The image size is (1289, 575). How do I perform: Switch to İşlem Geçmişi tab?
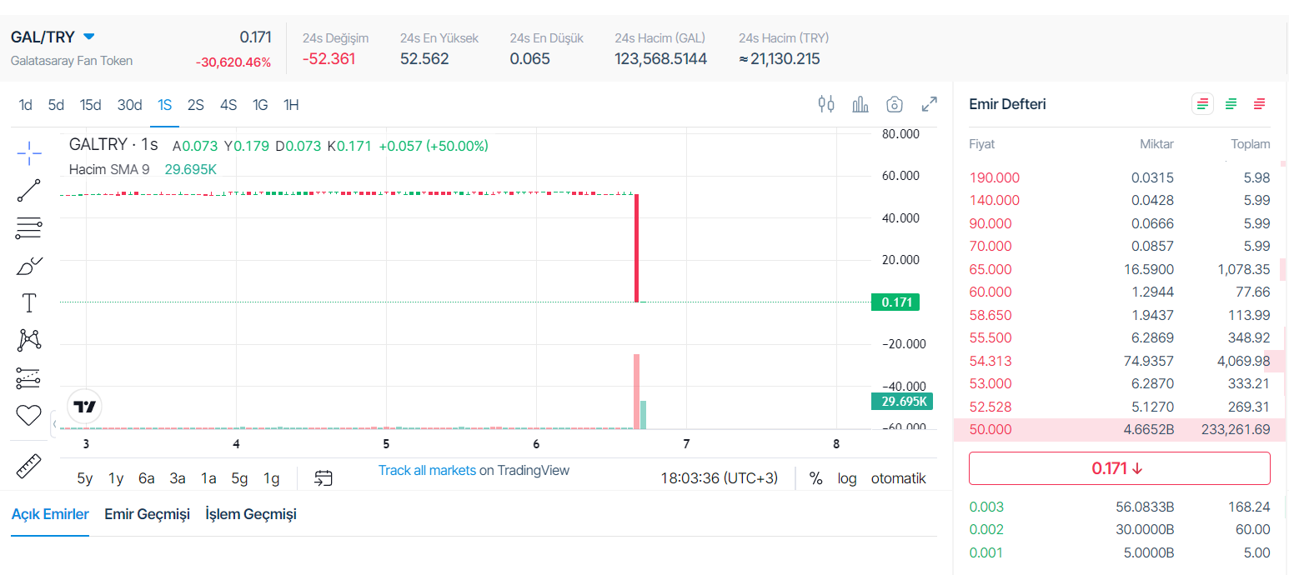tap(251, 514)
